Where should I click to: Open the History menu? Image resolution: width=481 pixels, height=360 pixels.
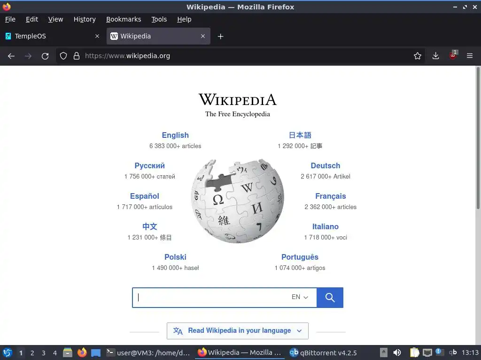tap(85, 19)
